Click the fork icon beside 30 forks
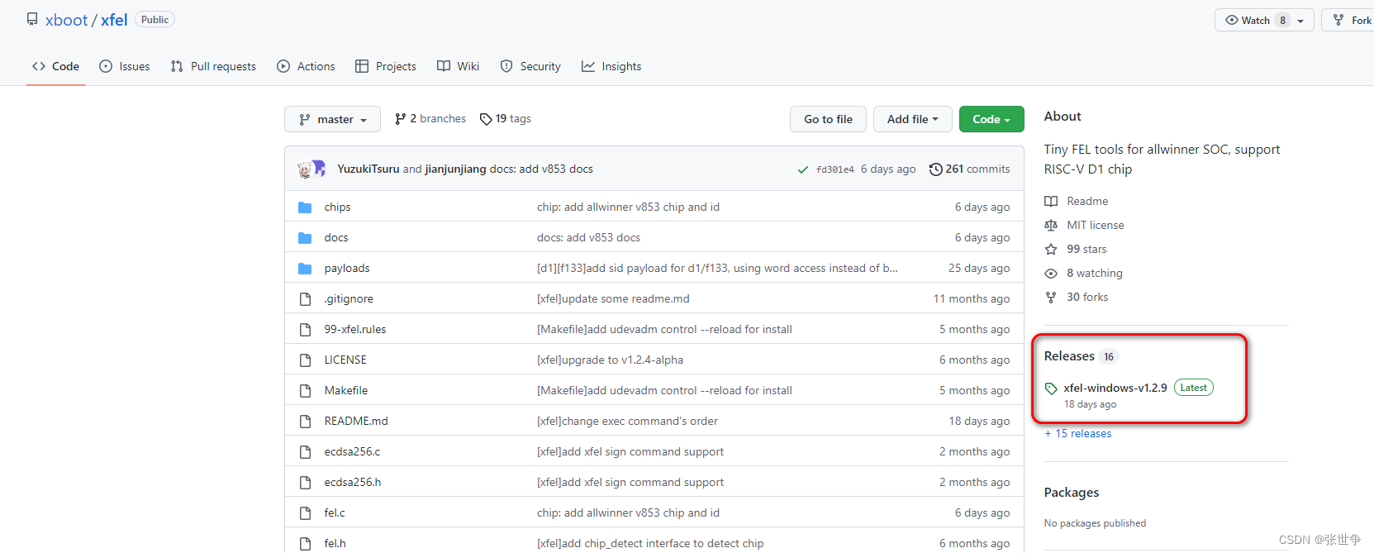1374x553 pixels. tap(1051, 298)
